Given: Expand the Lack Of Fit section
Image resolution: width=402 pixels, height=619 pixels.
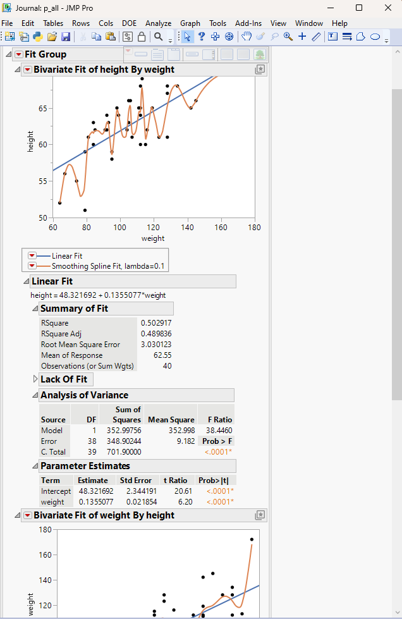Looking at the screenshot, I should [x=35, y=379].
